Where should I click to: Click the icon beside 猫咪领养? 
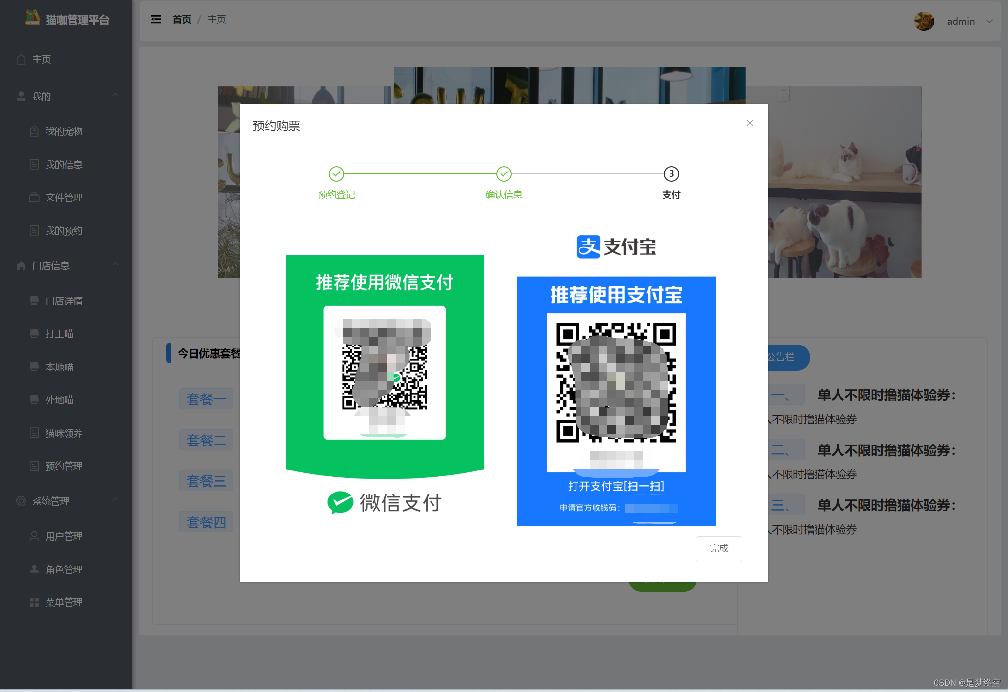coord(34,433)
